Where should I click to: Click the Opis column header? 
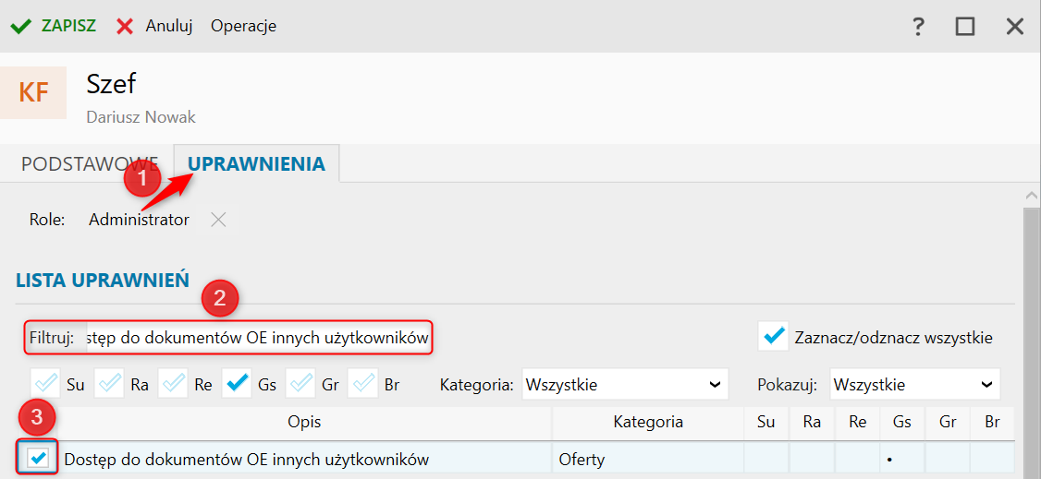point(305,422)
